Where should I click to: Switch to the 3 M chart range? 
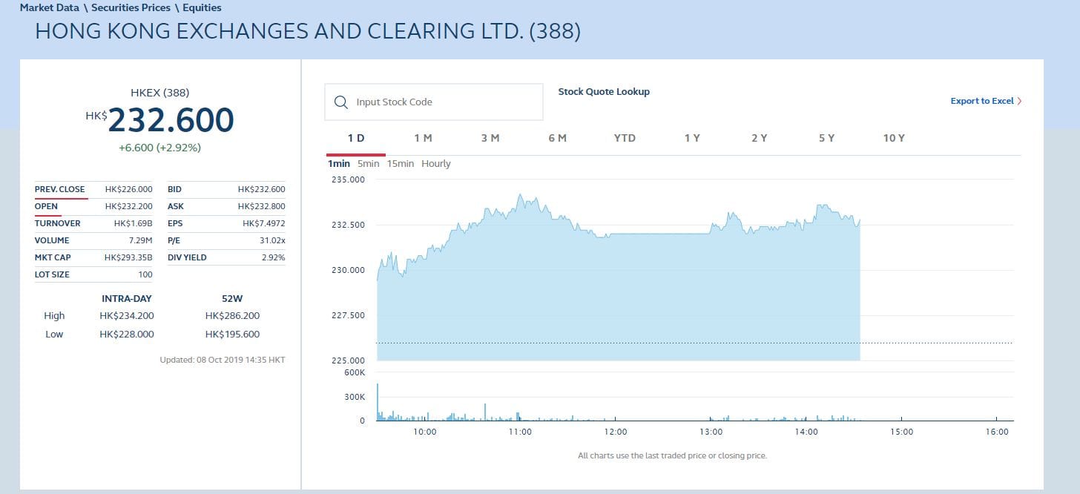pyautogui.click(x=490, y=139)
